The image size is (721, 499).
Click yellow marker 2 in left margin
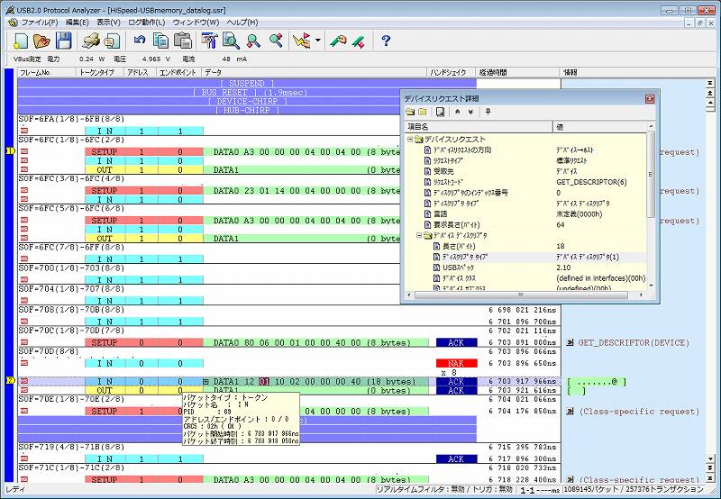point(10,380)
